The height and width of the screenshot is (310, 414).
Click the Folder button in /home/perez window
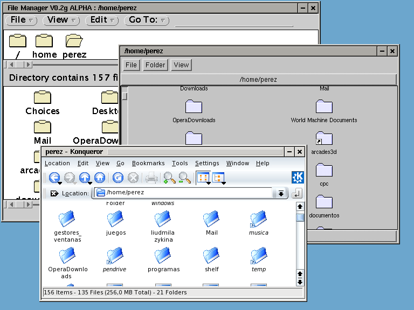155,65
